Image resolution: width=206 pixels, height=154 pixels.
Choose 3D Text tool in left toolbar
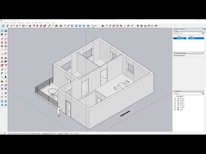tap(6, 77)
